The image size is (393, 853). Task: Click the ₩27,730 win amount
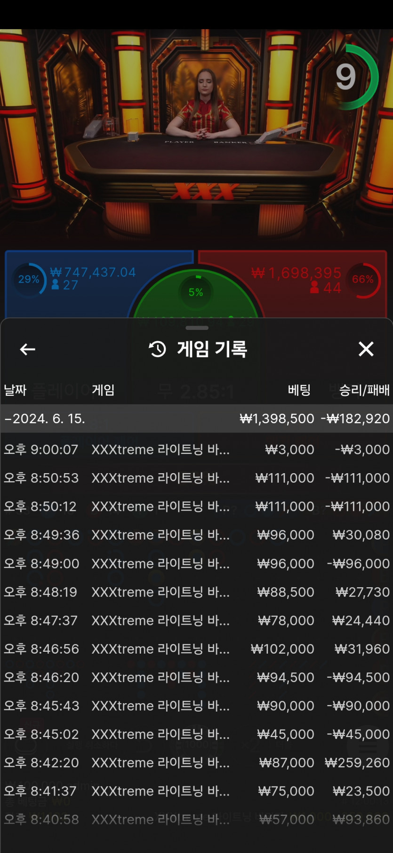(362, 592)
